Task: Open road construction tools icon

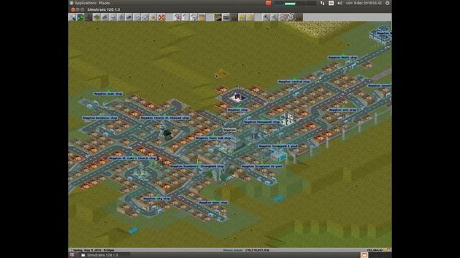Action: pyautogui.click(x=129, y=17)
